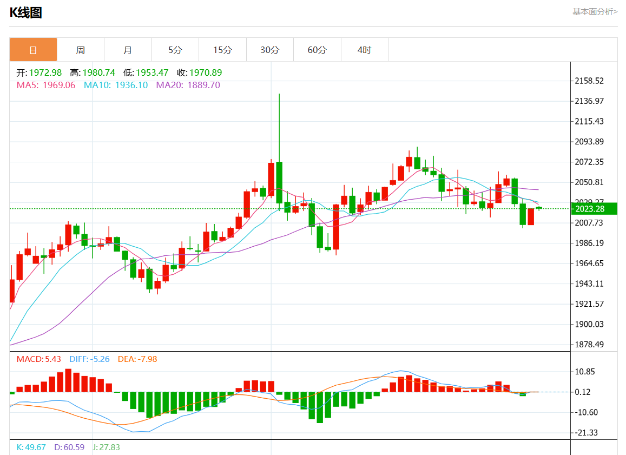Click the 低: 1953.47 low price text
Viewport: 626px width, 455px height.
[x=146, y=72]
